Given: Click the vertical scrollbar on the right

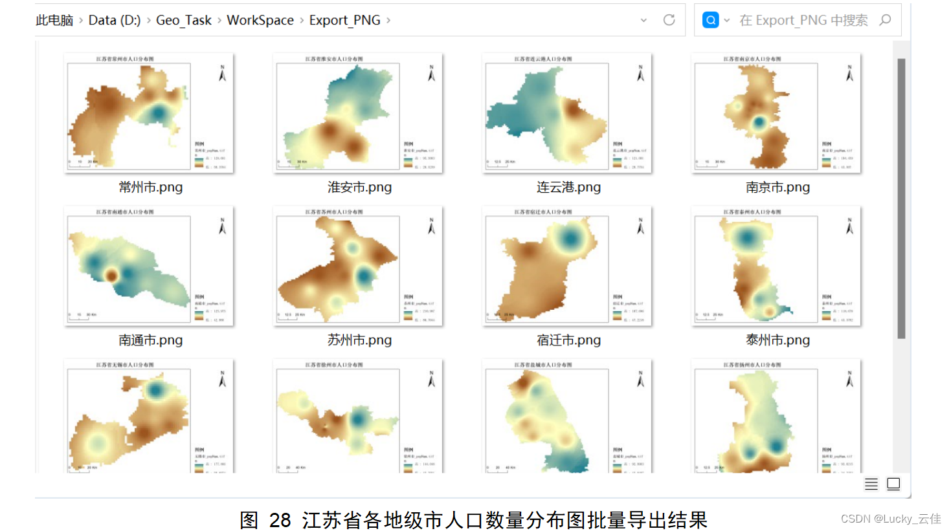Looking at the screenshot, I should pos(900,194).
